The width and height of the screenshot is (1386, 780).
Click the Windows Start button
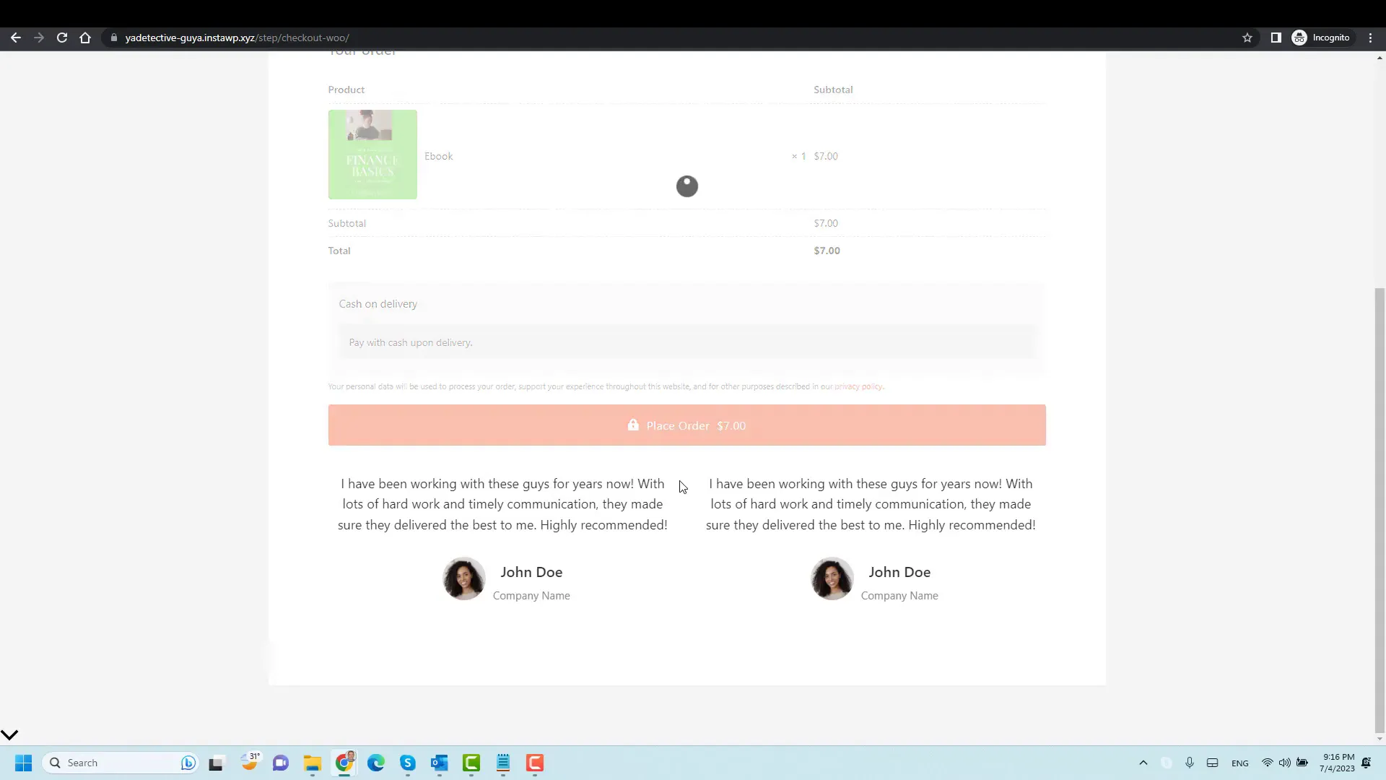coord(23,762)
